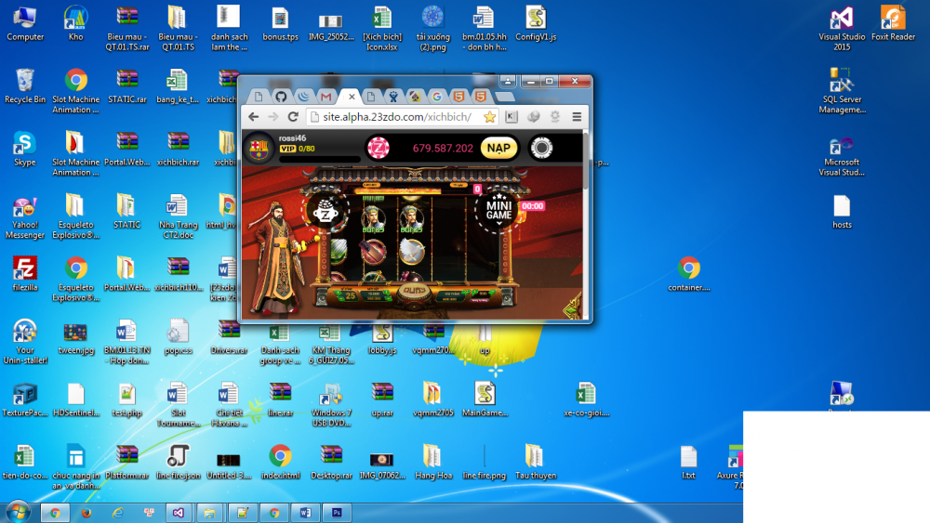
Task: Open the Chrome hamburger menu
Action: (577, 117)
